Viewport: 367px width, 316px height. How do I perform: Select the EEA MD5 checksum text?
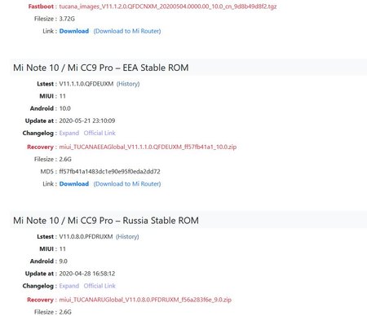(x=109, y=172)
